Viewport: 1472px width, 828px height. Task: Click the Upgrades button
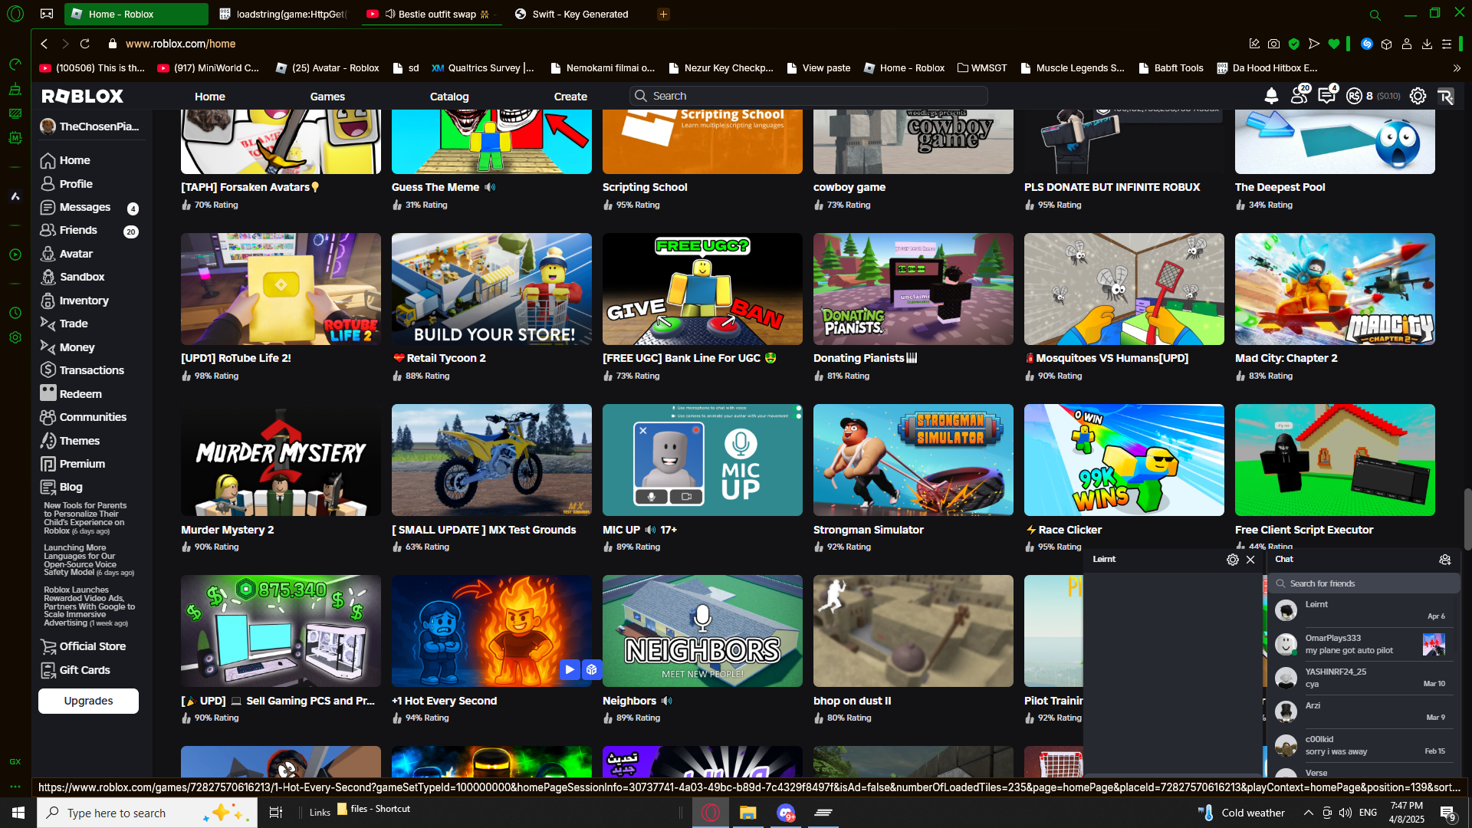[x=88, y=701]
